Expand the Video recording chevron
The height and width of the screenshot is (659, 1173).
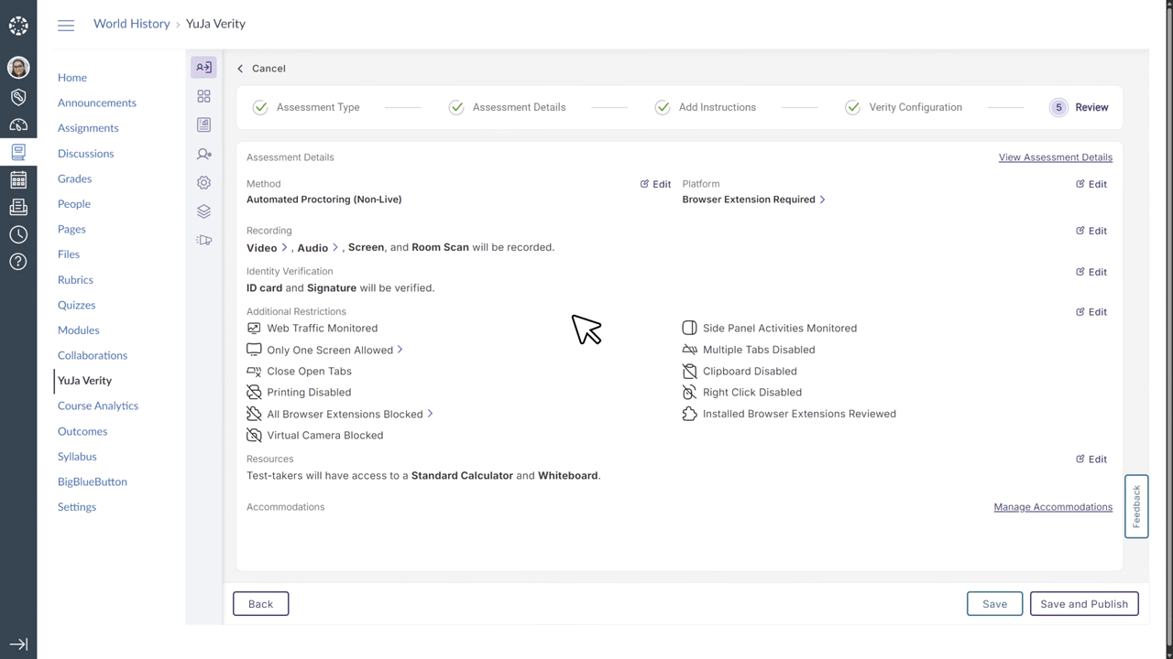(x=284, y=247)
